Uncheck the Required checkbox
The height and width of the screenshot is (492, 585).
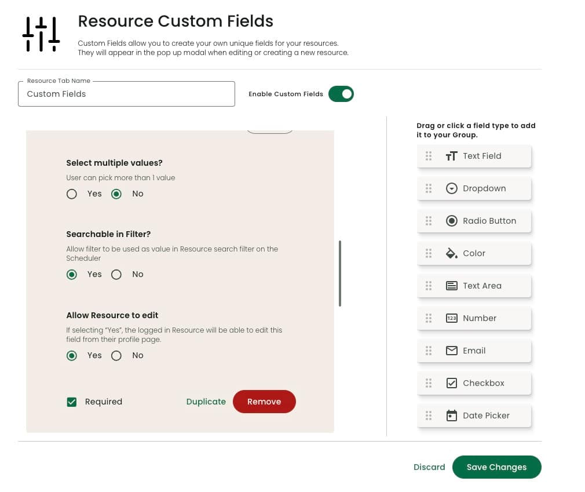click(x=72, y=402)
